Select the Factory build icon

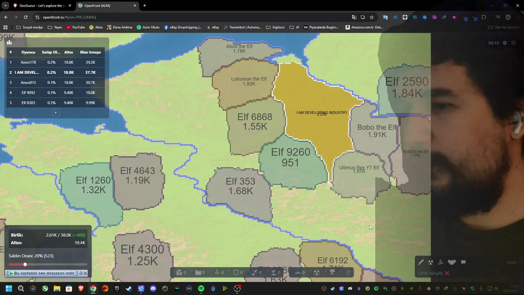tap(198, 272)
